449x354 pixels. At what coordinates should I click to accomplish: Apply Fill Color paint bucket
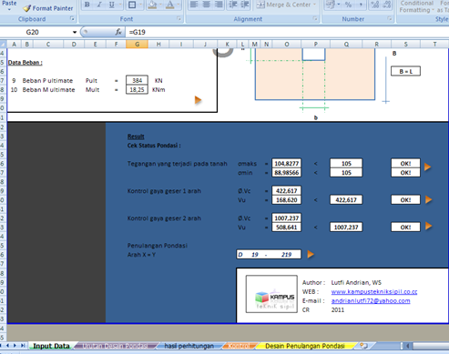pyautogui.click(x=152, y=5)
